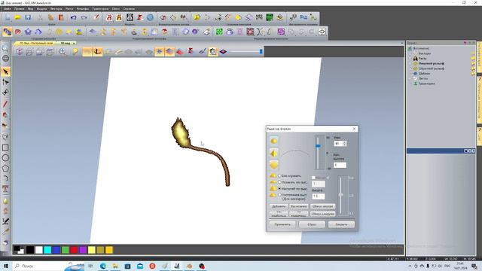This screenshot has height=271, width=482.
Task: Click the Сброс button
Action: [x=312, y=224]
